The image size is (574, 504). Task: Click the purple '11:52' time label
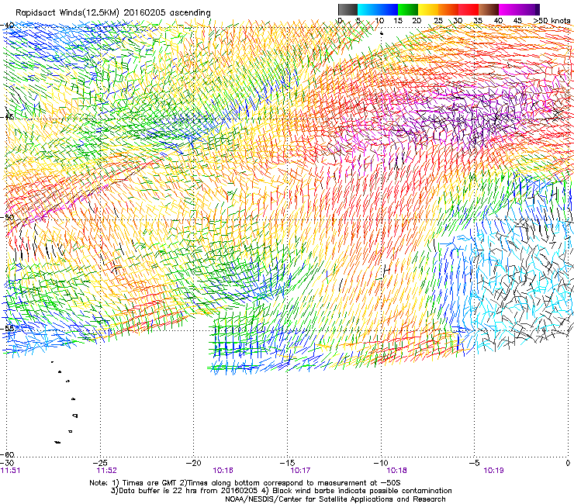pos(106,471)
